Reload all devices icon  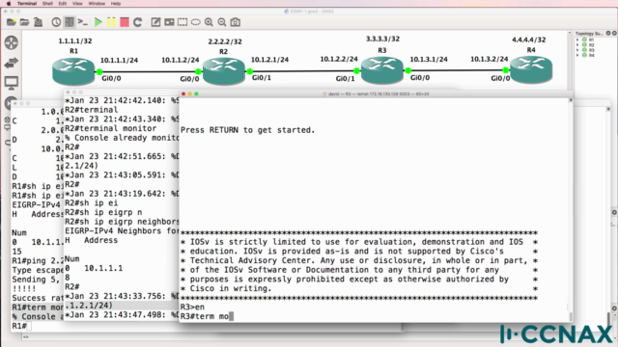tap(137, 22)
